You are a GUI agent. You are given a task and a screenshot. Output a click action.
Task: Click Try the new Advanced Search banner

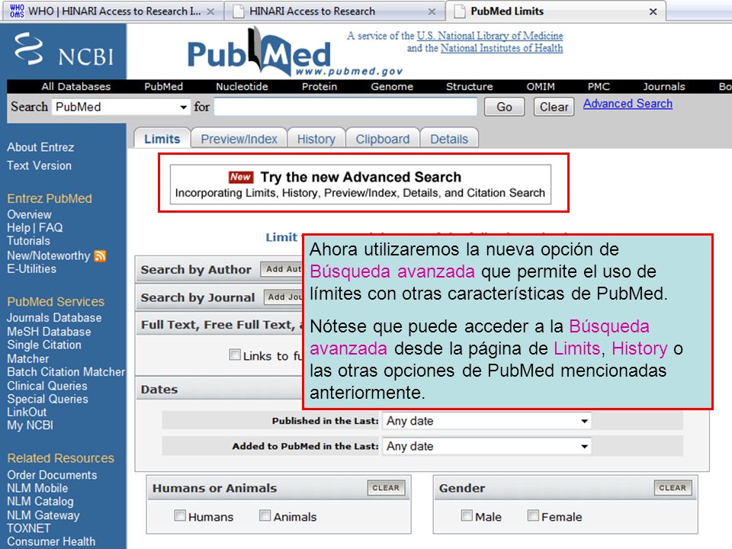coord(361,184)
